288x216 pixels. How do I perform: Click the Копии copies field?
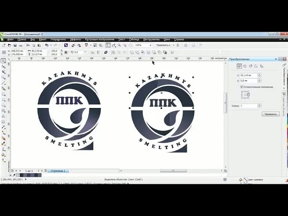coord(249,106)
